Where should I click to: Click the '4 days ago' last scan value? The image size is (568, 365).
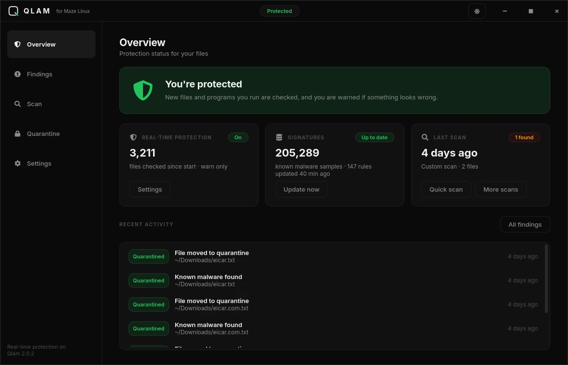449,153
